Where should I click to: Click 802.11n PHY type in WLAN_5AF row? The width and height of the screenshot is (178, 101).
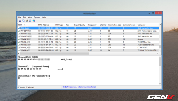coord(58,45)
